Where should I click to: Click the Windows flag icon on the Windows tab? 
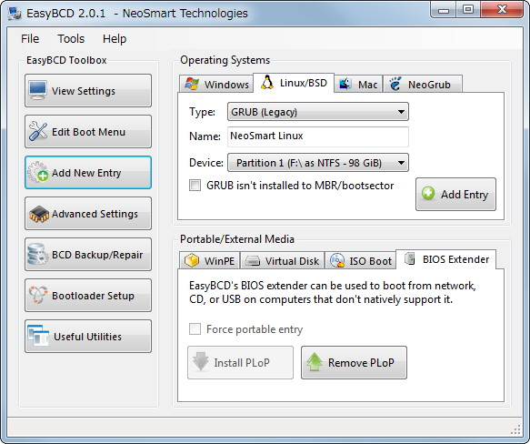tap(192, 84)
